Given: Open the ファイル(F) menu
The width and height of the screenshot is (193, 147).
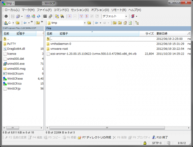Looking at the screenshot, I should pyautogui.click(x=44, y=10).
